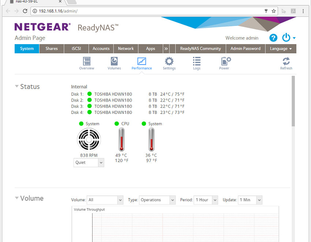The height and width of the screenshot is (242, 311).
Task: Click the 24°C / 75°F temperature
Action: click(172, 94)
